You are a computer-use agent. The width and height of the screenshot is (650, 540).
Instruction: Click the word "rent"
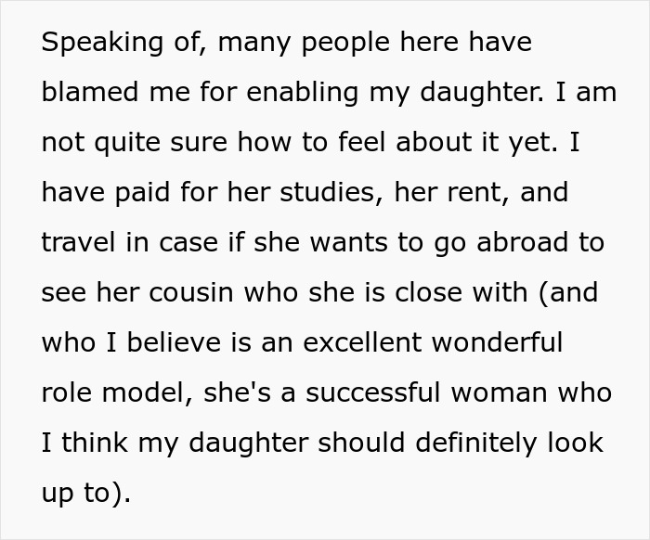481,193
